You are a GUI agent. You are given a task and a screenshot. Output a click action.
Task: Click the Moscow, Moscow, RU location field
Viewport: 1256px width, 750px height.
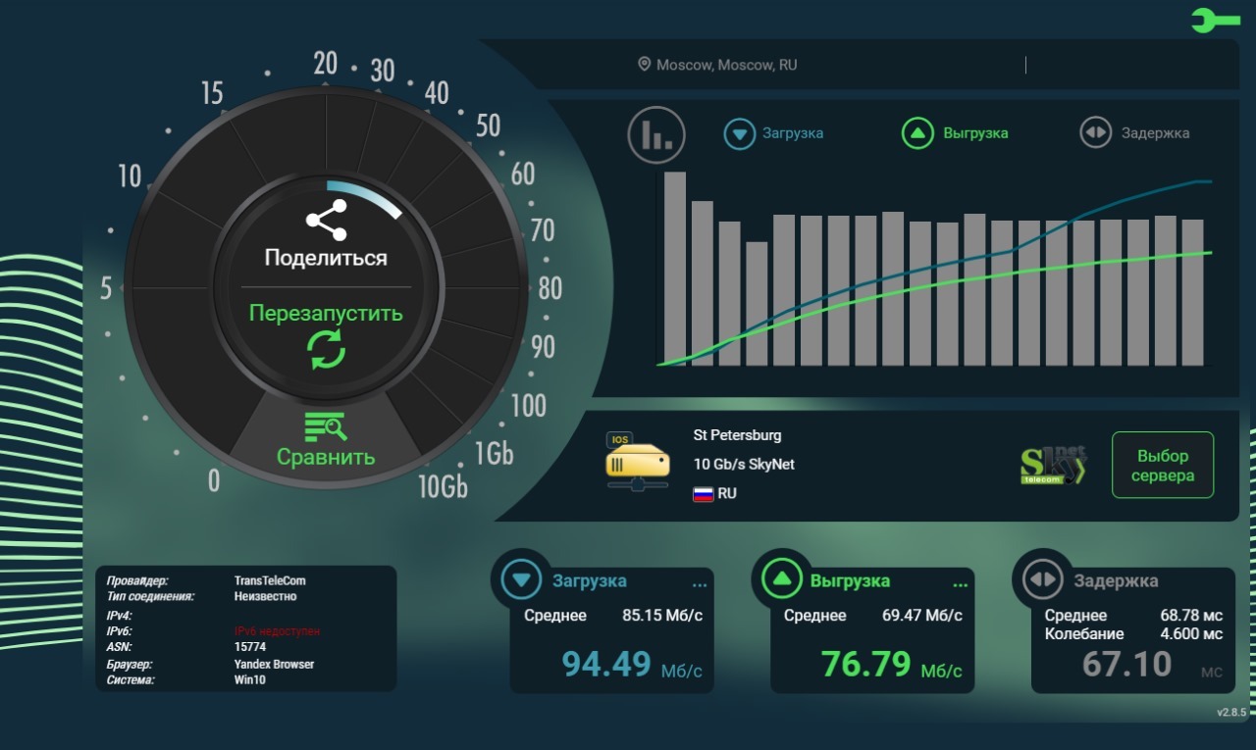tap(726, 65)
